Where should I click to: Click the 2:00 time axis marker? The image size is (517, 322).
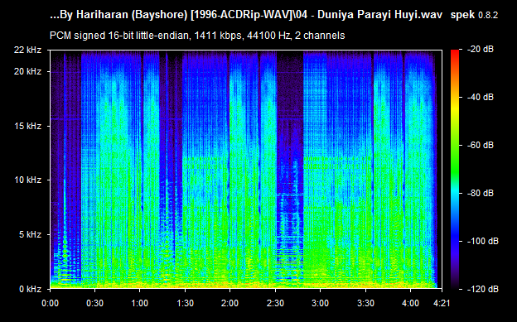tap(230, 303)
